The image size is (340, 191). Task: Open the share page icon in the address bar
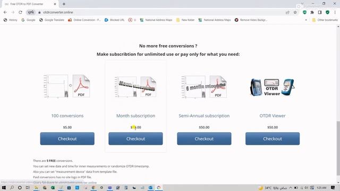coord(287,13)
